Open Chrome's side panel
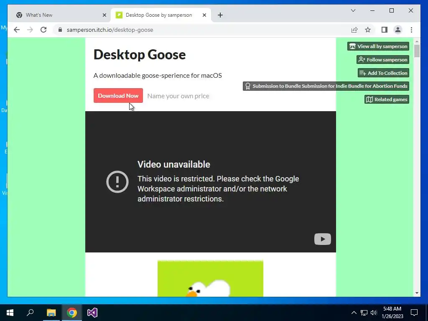Image resolution: width=428 pixels, height=321 pixels. pyautogui.click(x=385, y=30)
